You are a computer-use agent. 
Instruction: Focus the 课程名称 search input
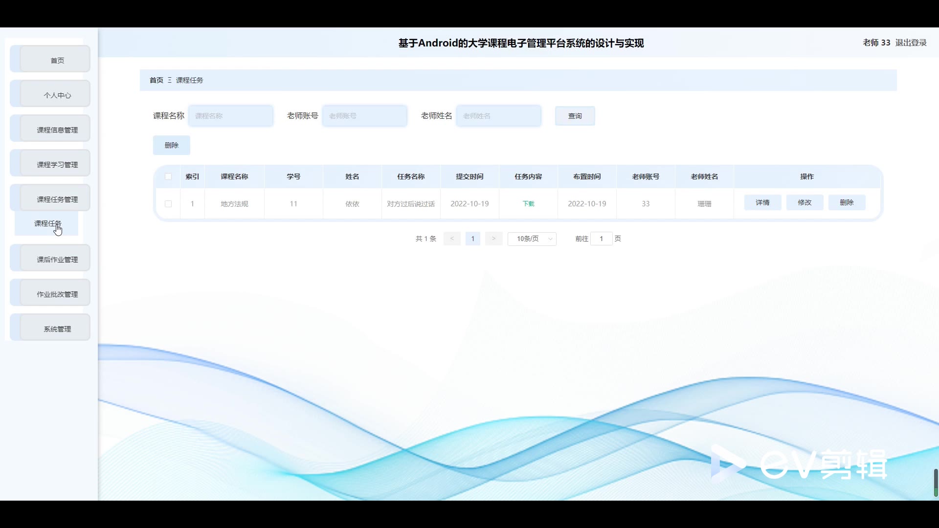pyautogui.click(x=231, y=116)
